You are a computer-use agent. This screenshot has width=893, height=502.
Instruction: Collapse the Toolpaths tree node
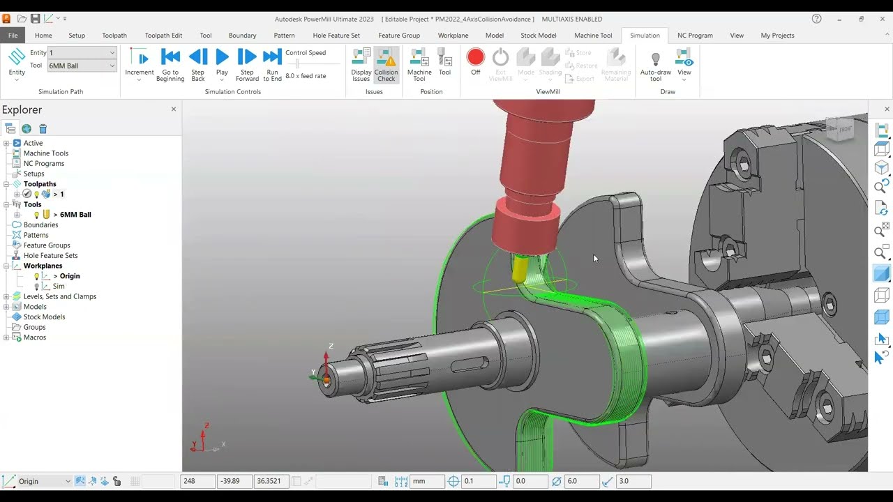[x=6, y=184]
